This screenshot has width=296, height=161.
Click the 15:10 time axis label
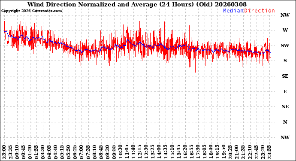coord(172,152)
